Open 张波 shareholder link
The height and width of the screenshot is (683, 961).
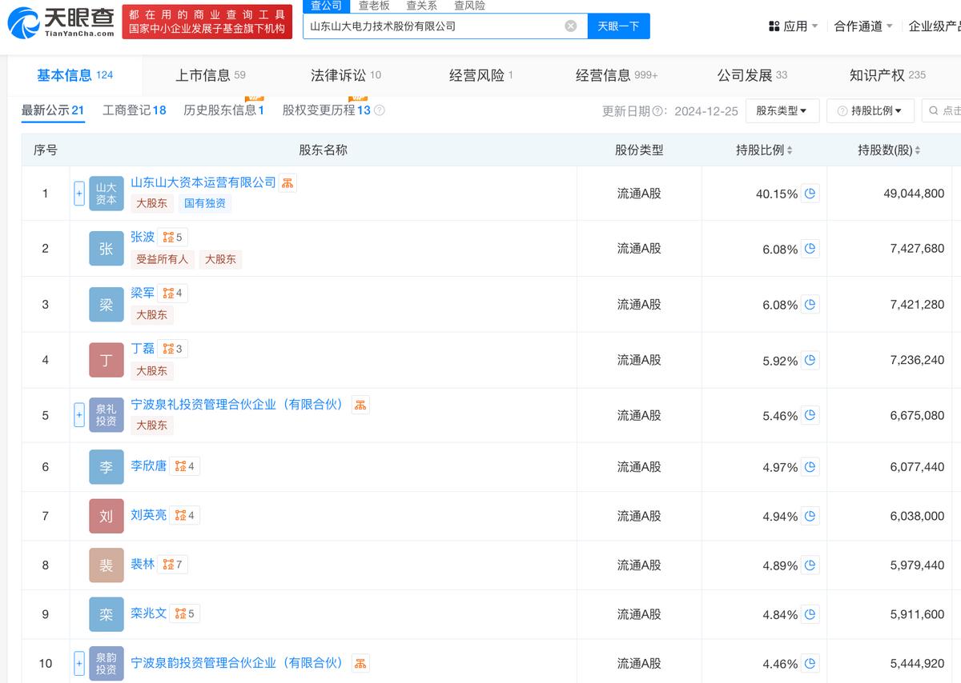tap(143, 238)
